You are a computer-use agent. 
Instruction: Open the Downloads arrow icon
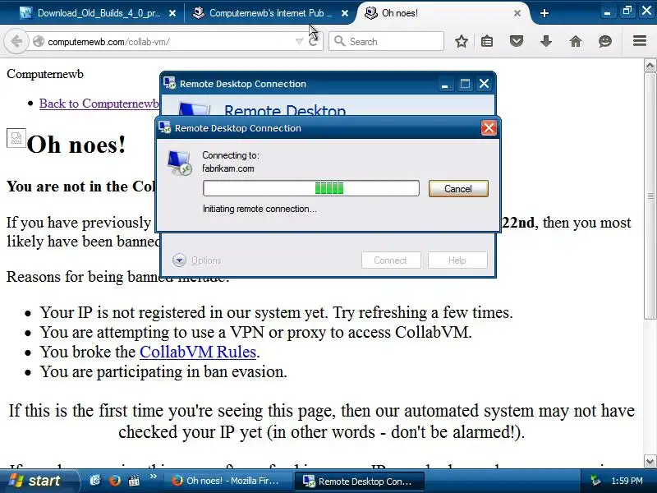click(545, 41)
